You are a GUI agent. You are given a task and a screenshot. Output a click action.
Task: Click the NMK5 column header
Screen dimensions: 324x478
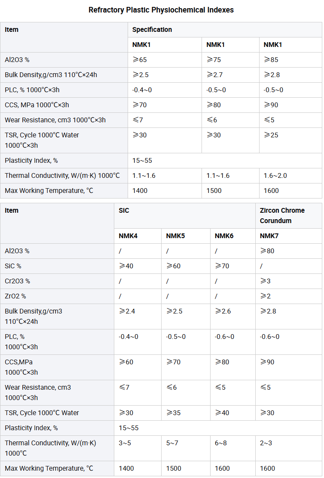pyautogui.click(x=186, y=236)
